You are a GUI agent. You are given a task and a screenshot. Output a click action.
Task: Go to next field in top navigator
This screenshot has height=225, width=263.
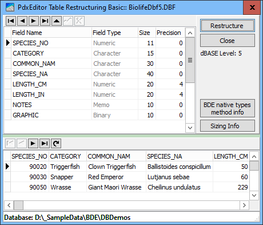(x=34, y=21)
